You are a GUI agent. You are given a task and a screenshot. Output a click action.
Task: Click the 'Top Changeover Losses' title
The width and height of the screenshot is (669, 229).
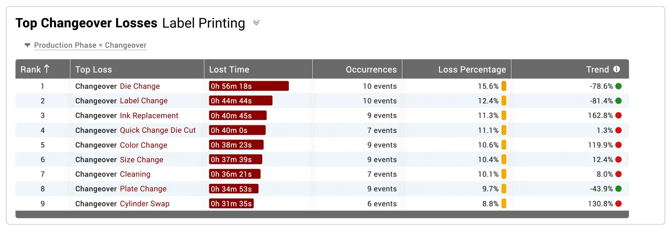[87, 23]
